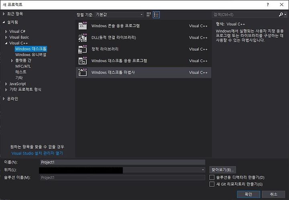The height and width of the screenshot is (200, 289).
Task: Choose DLL(동적 연결 라이브러리) template
Action: (x=143, y=38)
